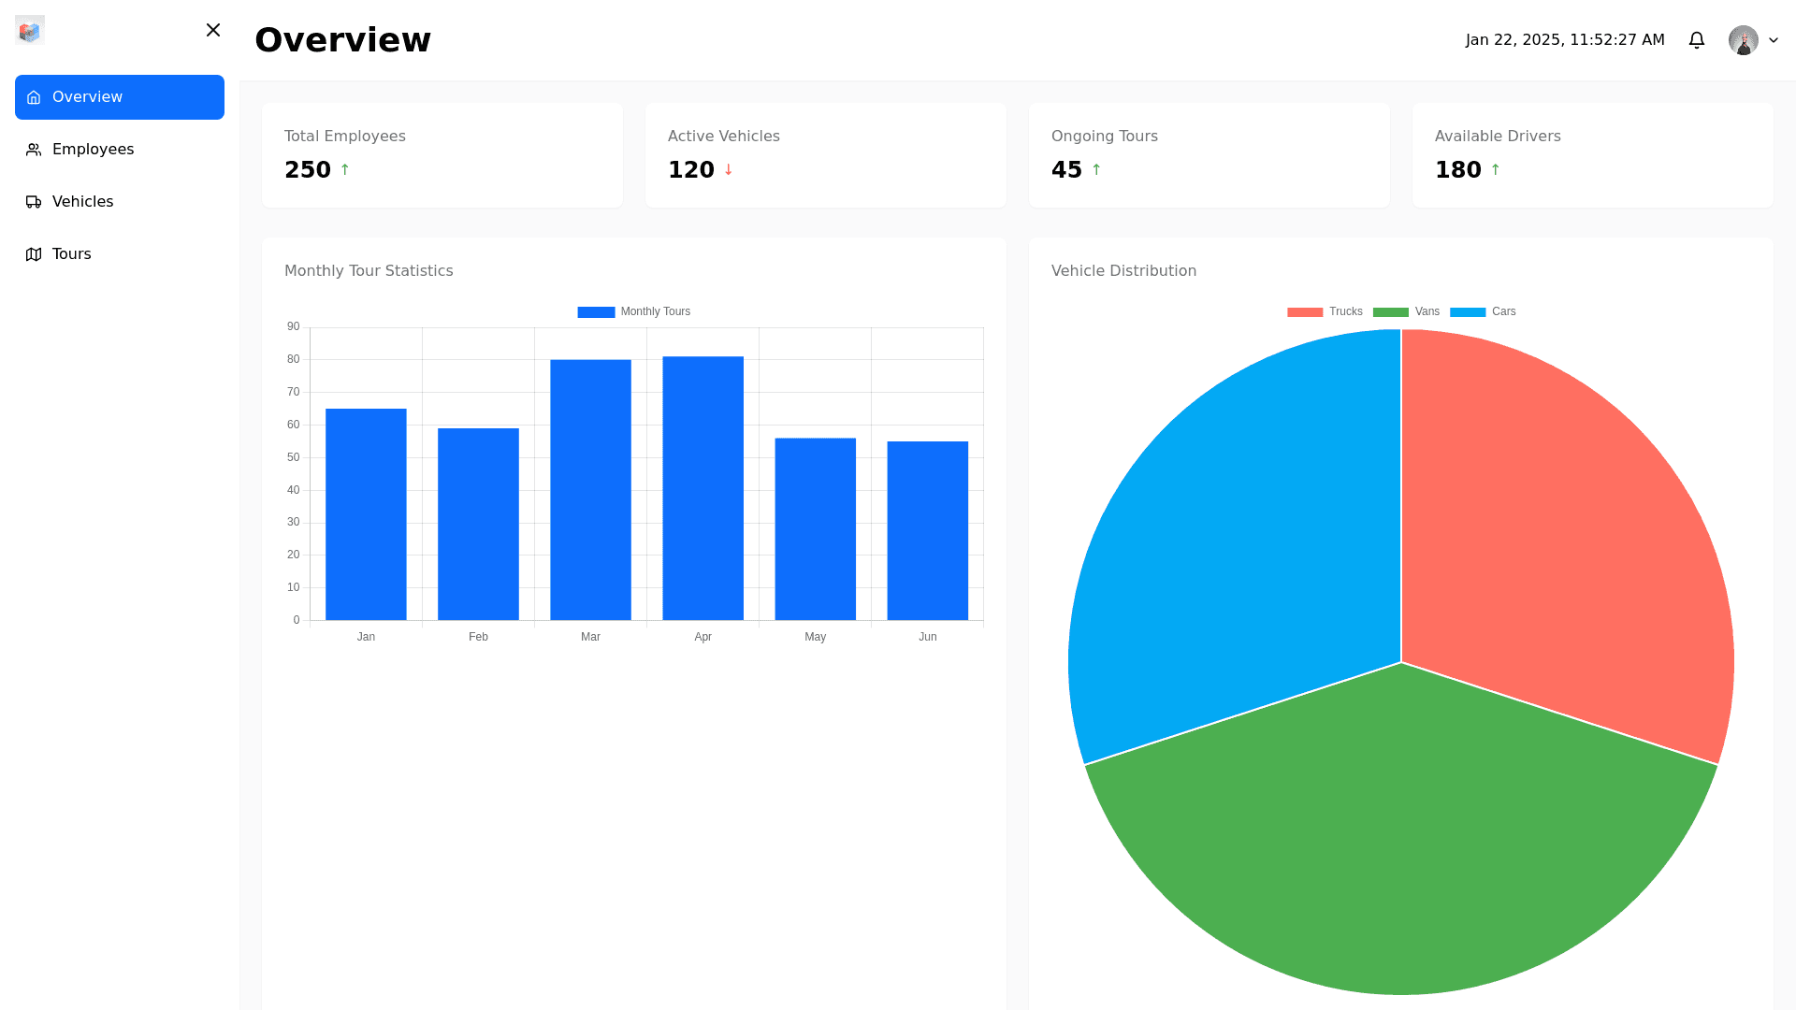1796x1010 pixels.
Task: Click the home icon beside Overview
Action: [x=34, y=97]
